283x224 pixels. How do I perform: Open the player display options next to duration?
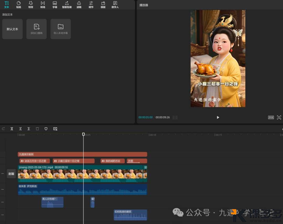click(175, 117)
